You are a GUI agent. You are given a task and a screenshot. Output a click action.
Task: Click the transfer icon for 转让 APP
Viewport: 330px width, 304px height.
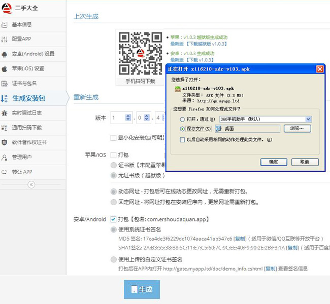click(4, 172)
